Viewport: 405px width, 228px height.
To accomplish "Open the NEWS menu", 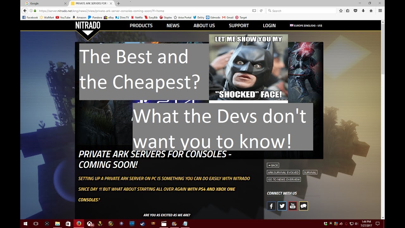I will [x=173, y=26].
